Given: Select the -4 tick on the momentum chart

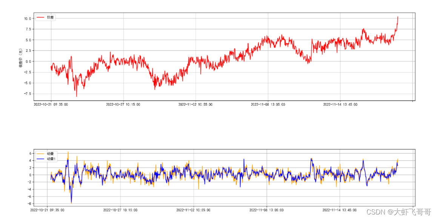Looking at the screenshot, I should pos(29,190).
